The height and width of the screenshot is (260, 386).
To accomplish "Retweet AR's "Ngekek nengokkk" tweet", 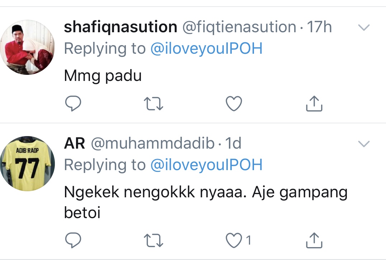I will point(154,241).
